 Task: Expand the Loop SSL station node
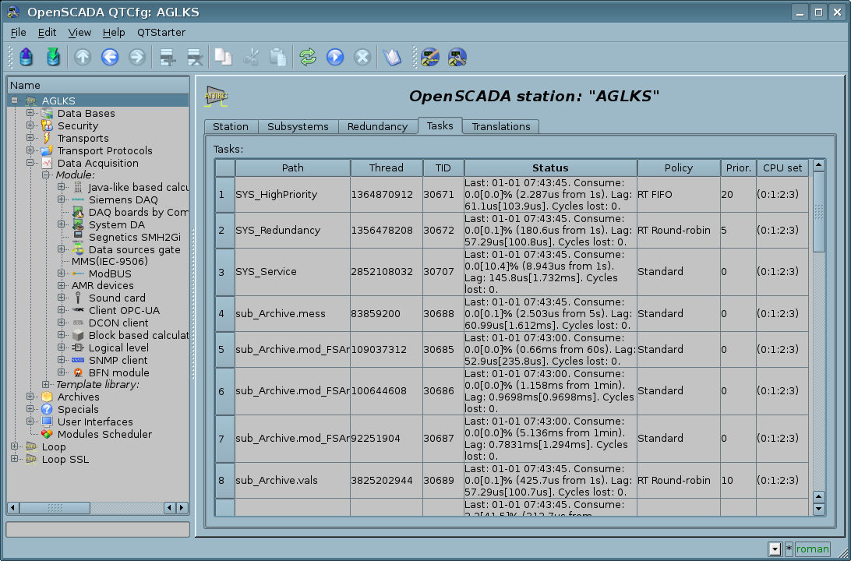[x=15, y=459]
